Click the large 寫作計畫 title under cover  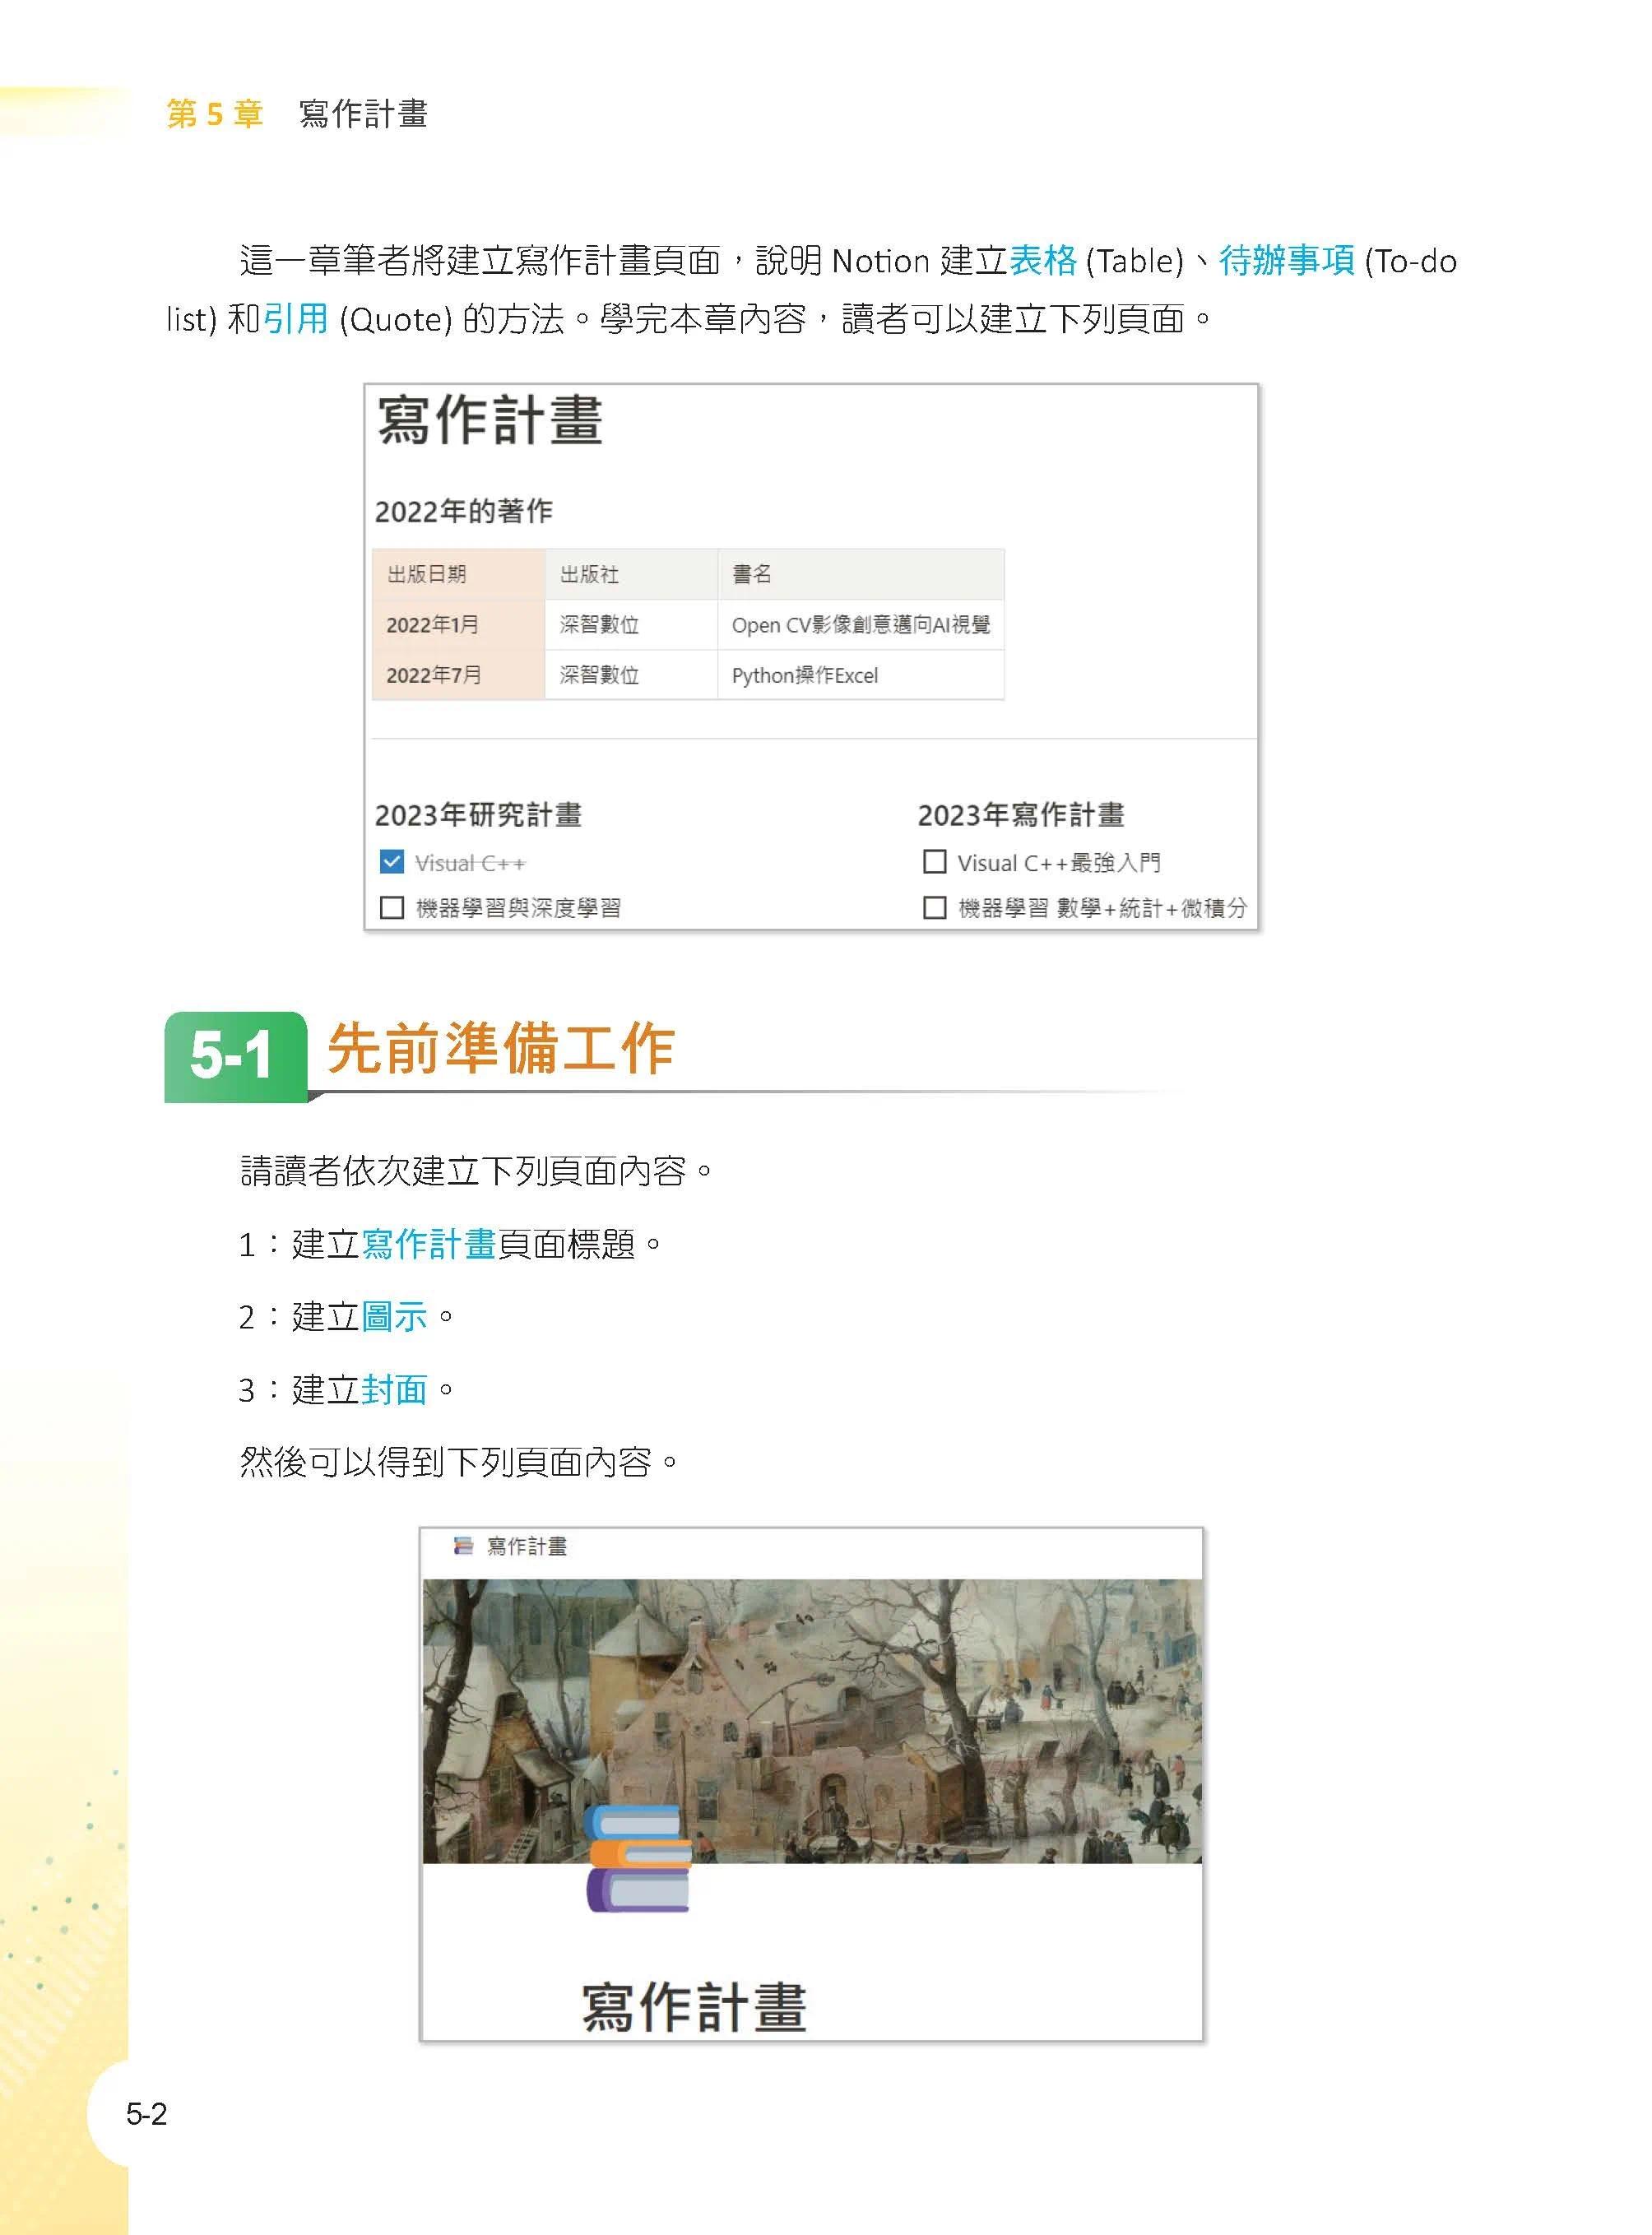click(694, 2007)
